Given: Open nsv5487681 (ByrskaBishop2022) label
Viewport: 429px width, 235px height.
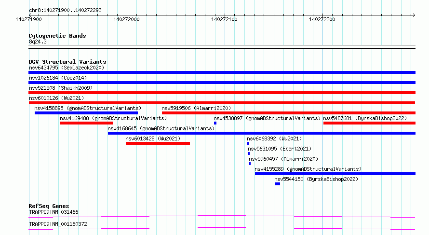Looking at the screenshot, I should pos(365,118).
